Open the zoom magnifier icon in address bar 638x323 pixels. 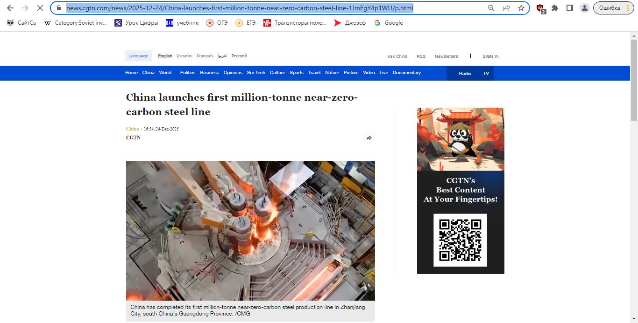[491, 8]
